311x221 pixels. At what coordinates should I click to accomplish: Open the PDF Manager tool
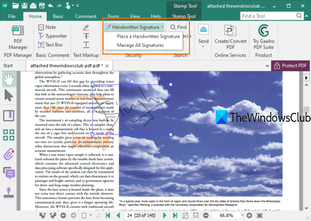pyautogui.click(x=18, y=38)
